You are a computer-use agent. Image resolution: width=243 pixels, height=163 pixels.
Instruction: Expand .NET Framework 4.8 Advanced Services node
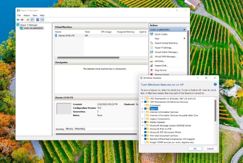tap(143, 102)
